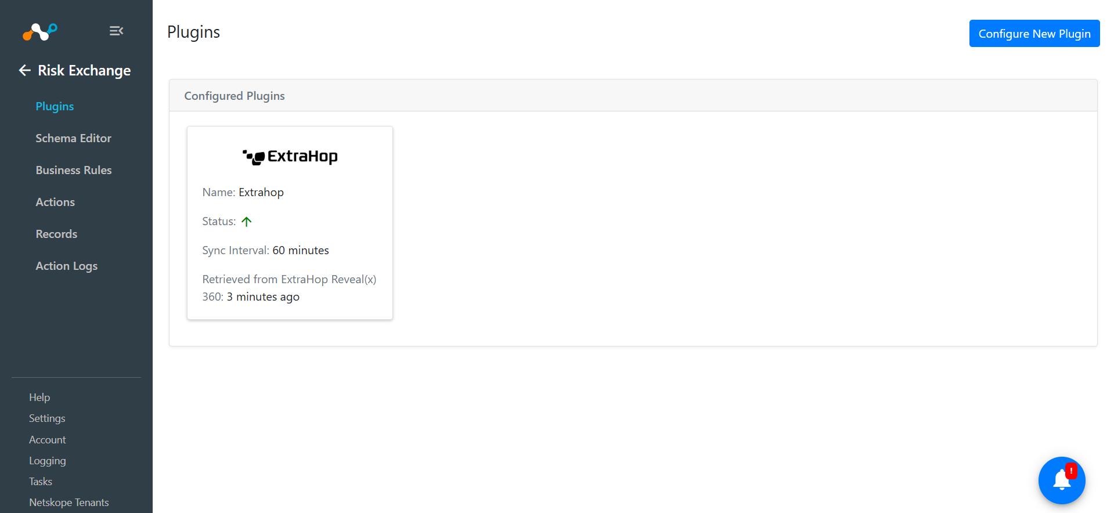Open the Account link
Screen dimensions: 1114x513
(48, 440)
